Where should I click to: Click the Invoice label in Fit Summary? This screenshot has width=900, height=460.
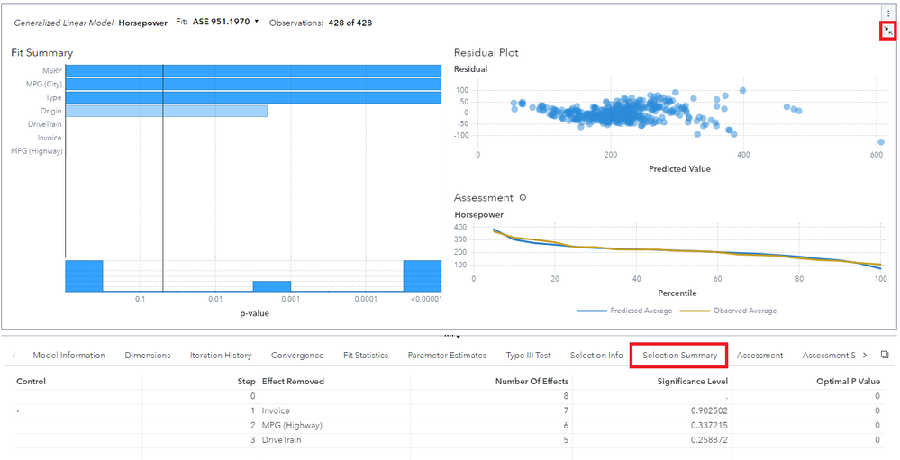(x=50, y=138)
